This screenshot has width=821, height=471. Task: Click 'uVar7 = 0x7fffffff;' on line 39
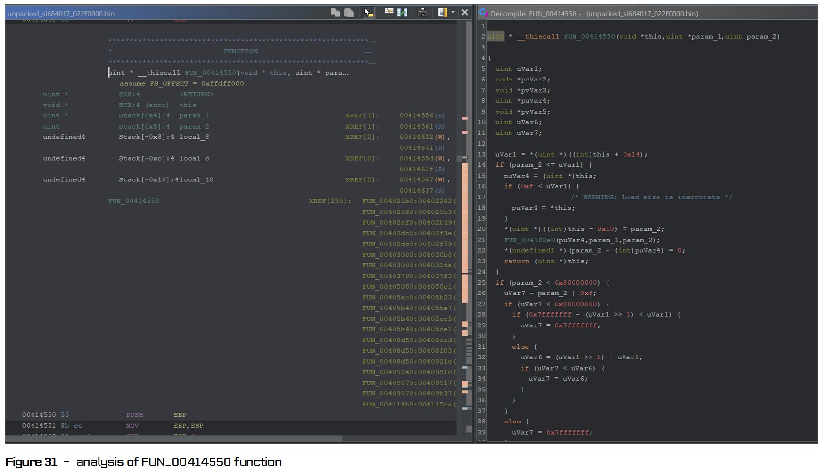click(552, 432)
